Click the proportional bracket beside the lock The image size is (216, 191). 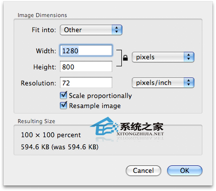[119, 58]
